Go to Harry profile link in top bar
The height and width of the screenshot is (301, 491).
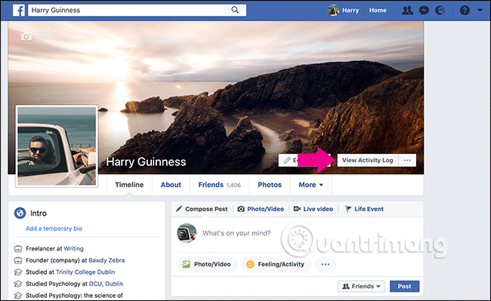(350, 11)
